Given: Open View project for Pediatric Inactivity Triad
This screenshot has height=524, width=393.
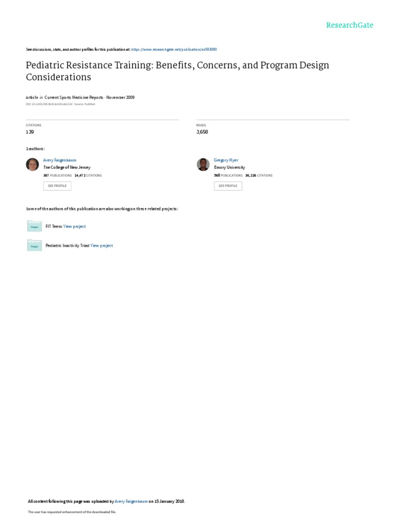Looking at the screenshot, I should [x=102, y=246].
